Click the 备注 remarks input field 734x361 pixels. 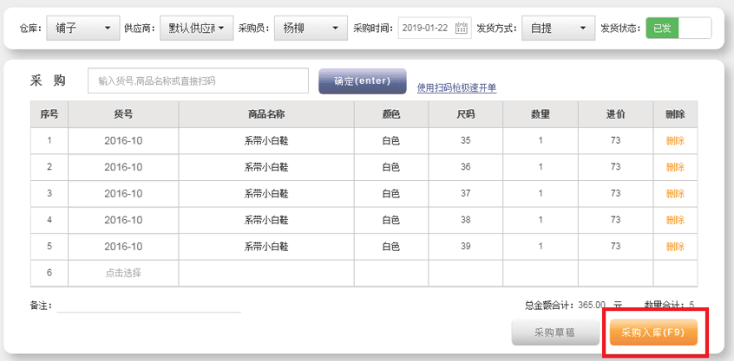149,305
